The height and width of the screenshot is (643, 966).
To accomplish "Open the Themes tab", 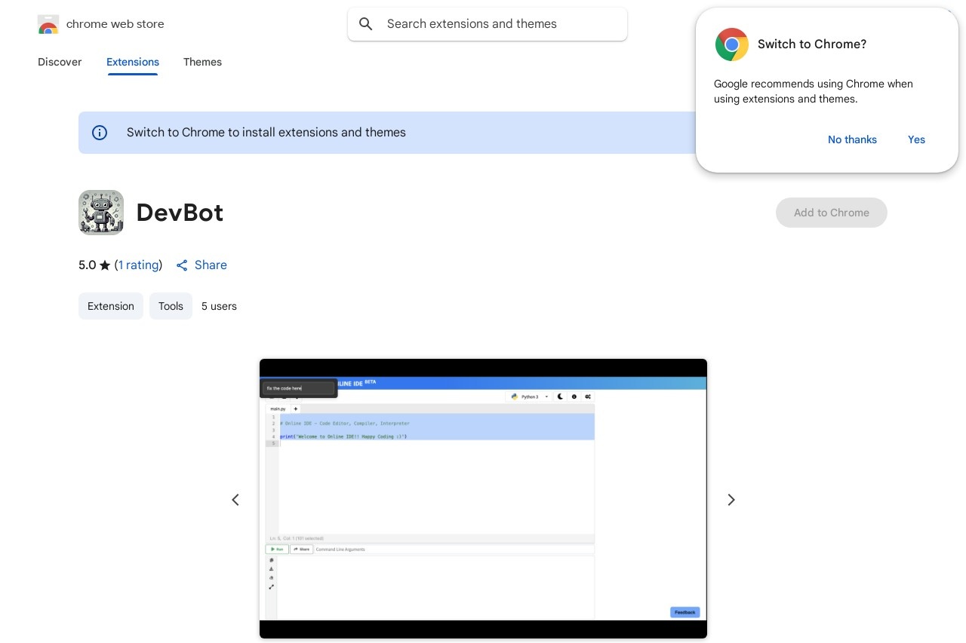I will [x=202, y=62].
